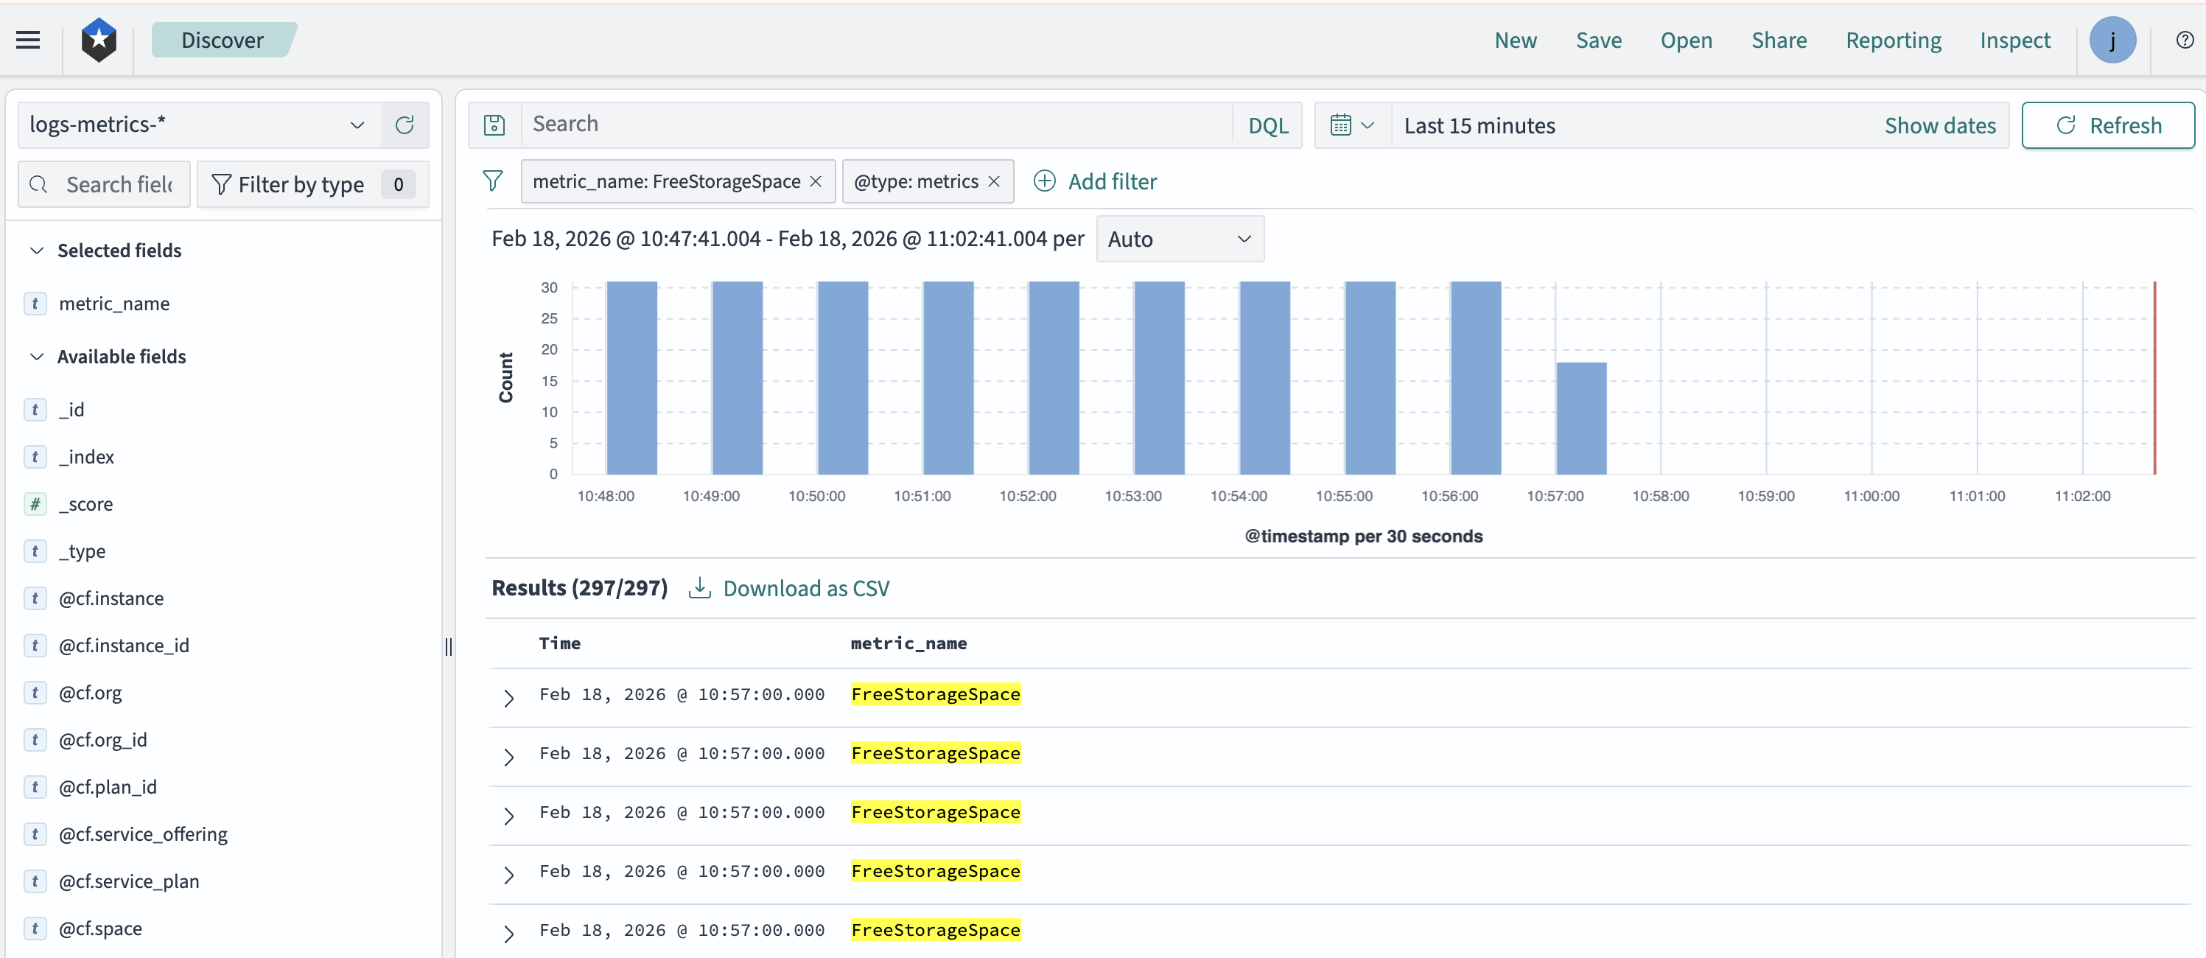The height and width of the screenshot is (958, 2206).
Task: Open the Share menu
Action: click(x=1779, y=41)
